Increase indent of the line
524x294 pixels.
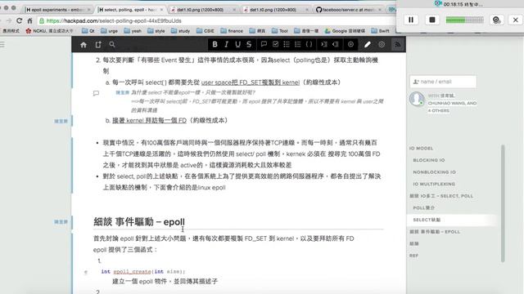324,44
